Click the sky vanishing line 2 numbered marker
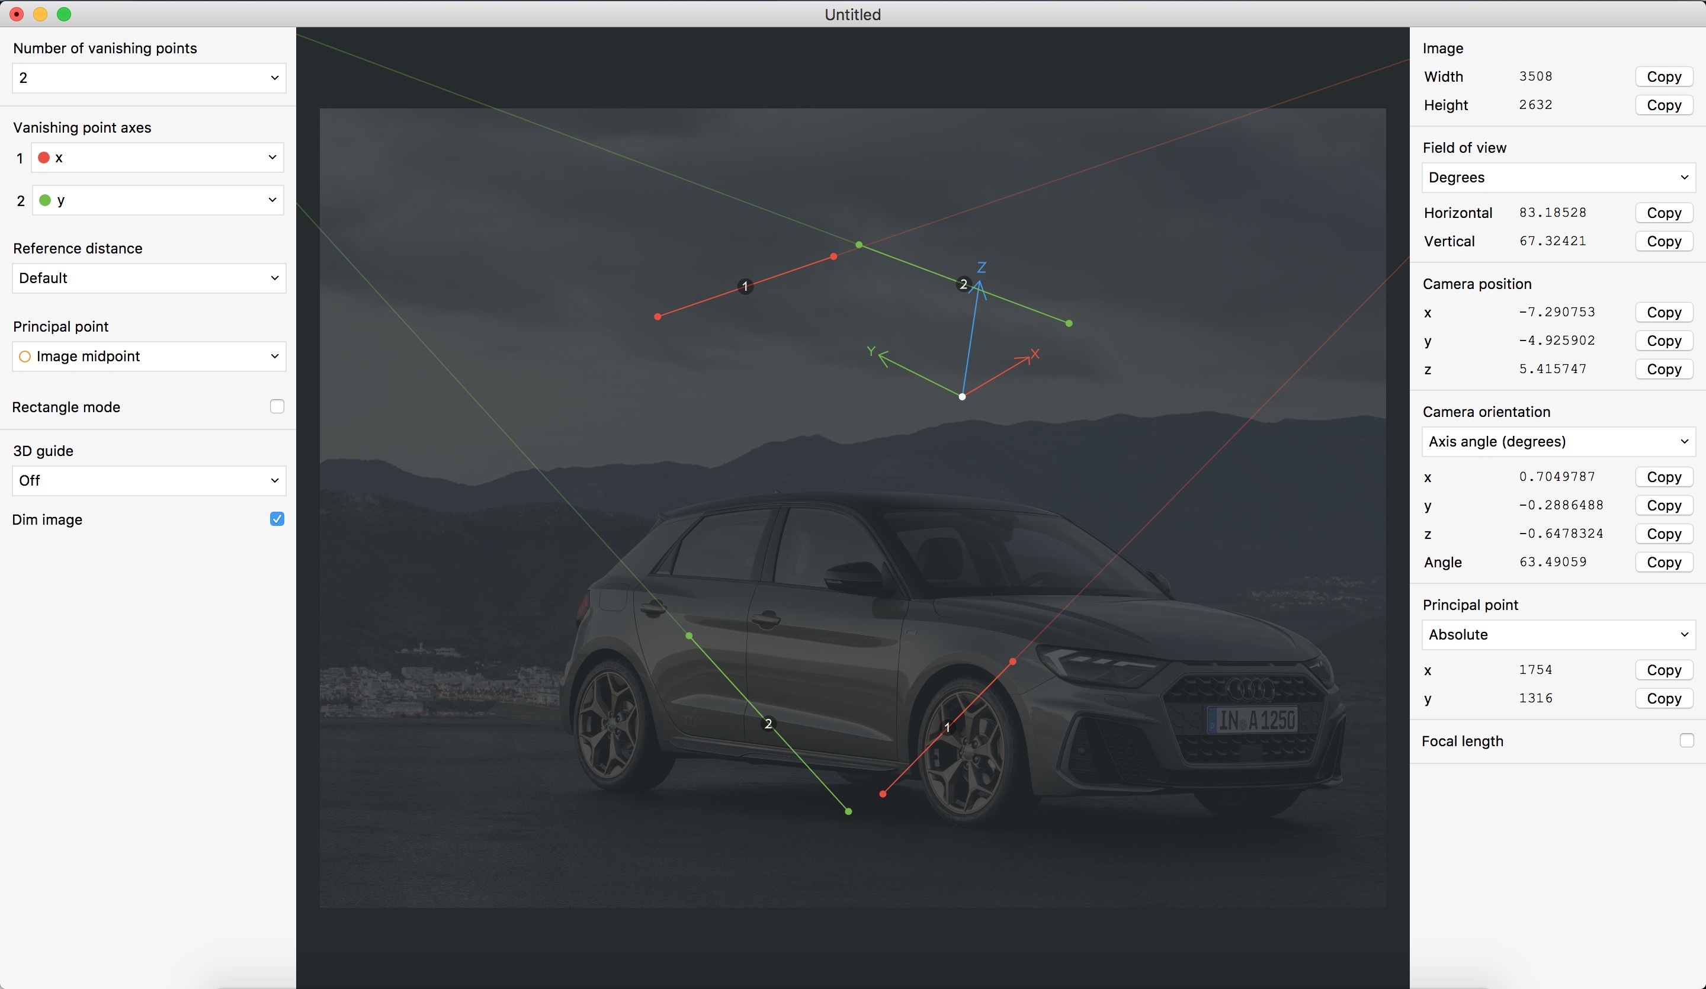This screenshot has height=989, width=1706. coord(963,284)
